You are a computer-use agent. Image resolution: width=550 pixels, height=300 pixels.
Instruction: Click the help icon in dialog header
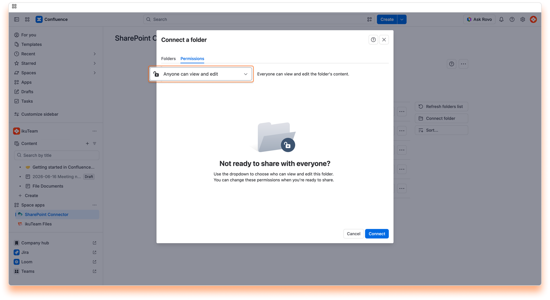(x=373, y=40)
